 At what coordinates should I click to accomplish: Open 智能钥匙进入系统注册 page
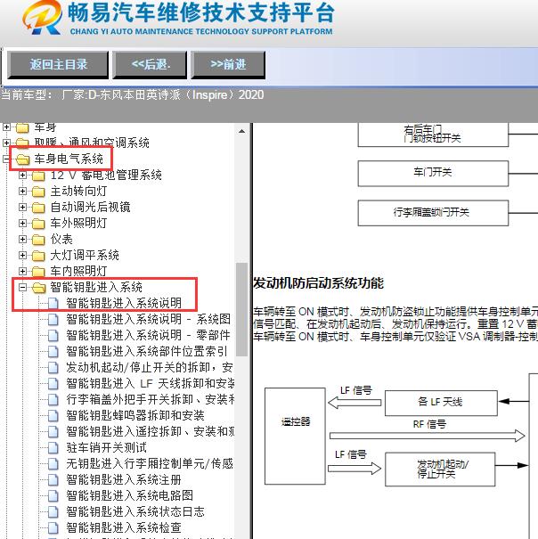click(124, 479)
